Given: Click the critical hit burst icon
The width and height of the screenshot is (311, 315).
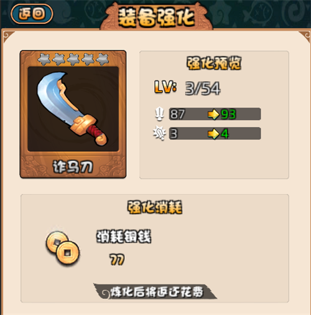Looking at the screenshot, I should click(x=159, y=133).
